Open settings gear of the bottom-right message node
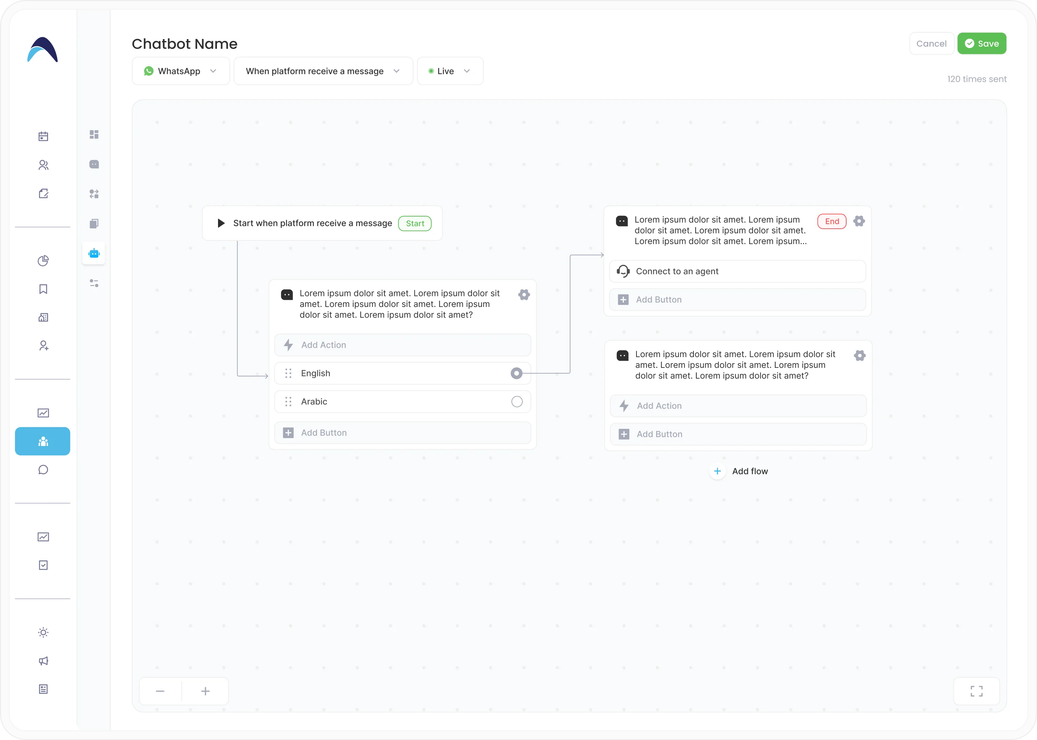Viewport: 1037px width, 740px height. (860, 355)
